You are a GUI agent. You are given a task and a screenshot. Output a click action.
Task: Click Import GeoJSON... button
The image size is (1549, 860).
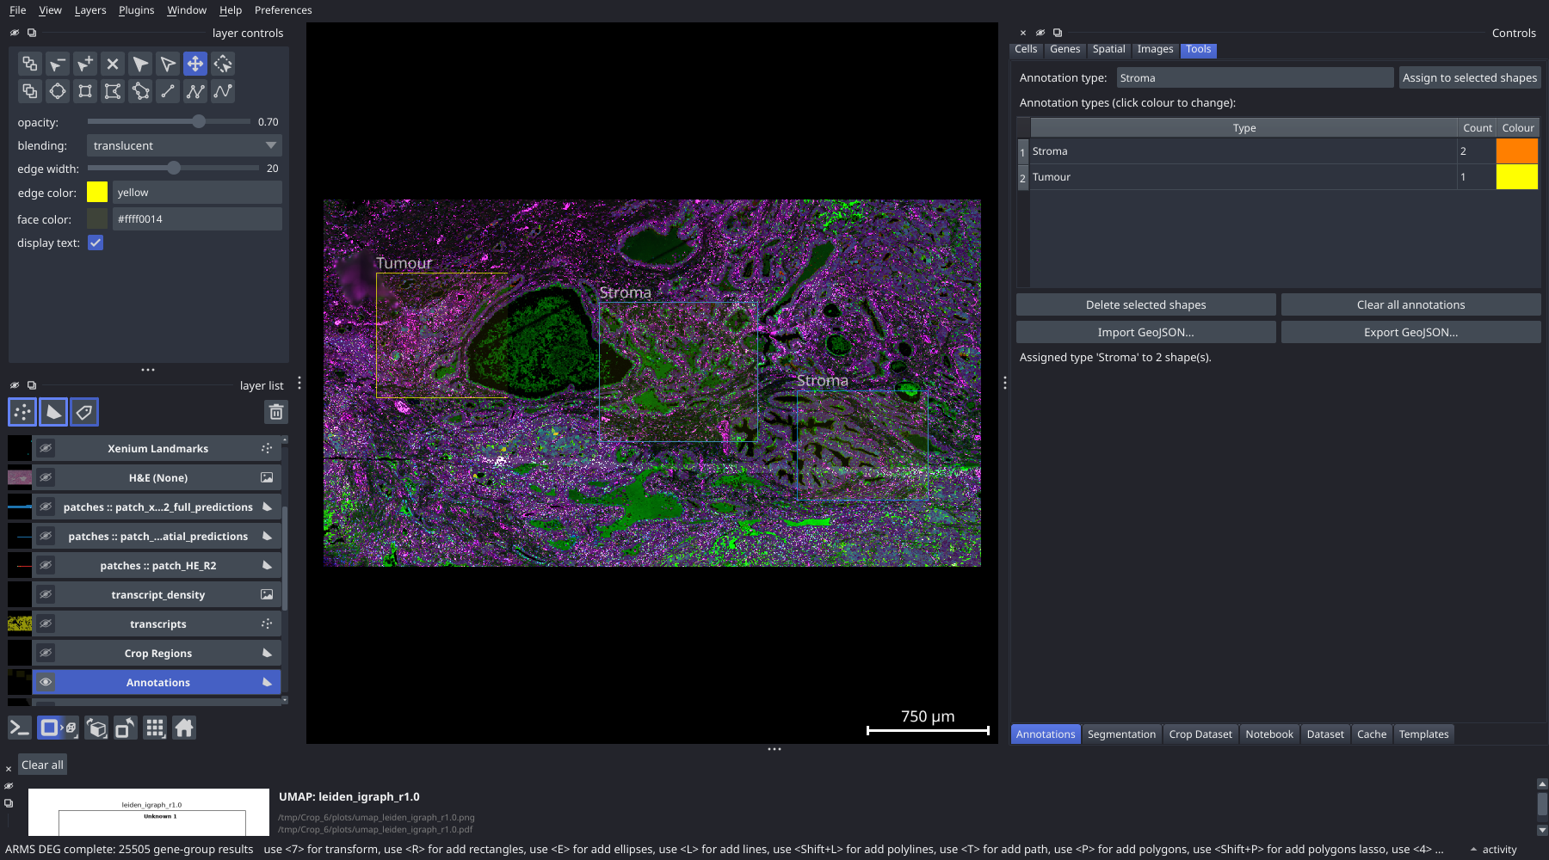click(1145, 332)
